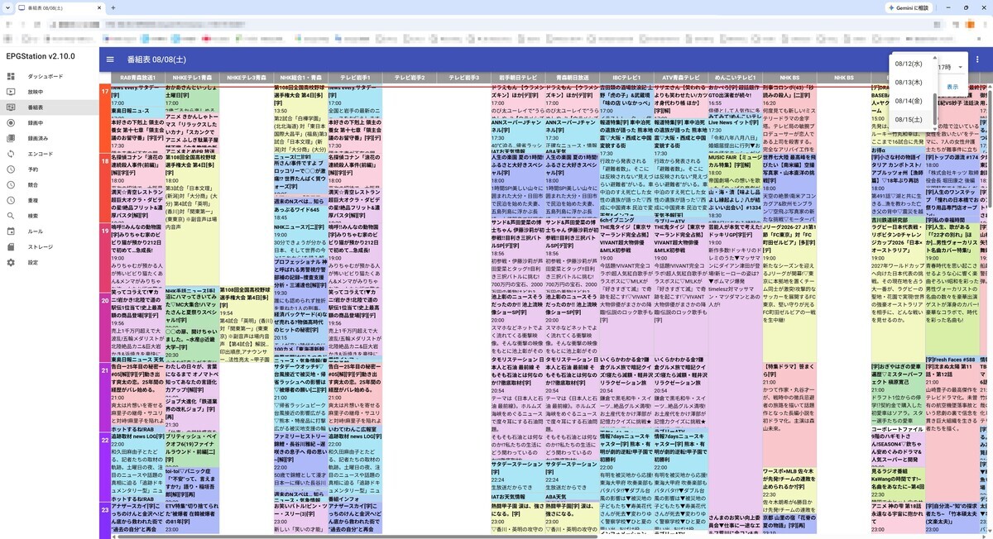Image resolution: width=993 pixels, height=539 pixels.
Task: Click the 表示 display button
Action: pyautogui.click(x=952, y=87)
